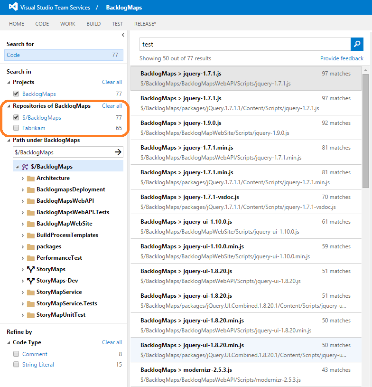372x387 pixels.
Task: Click the StoryMapService folder icon
Action: 30,292
